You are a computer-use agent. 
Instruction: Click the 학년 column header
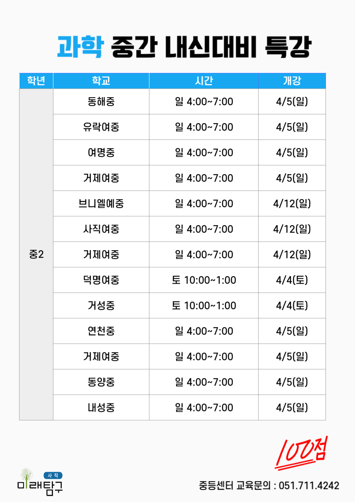point(36,81)
